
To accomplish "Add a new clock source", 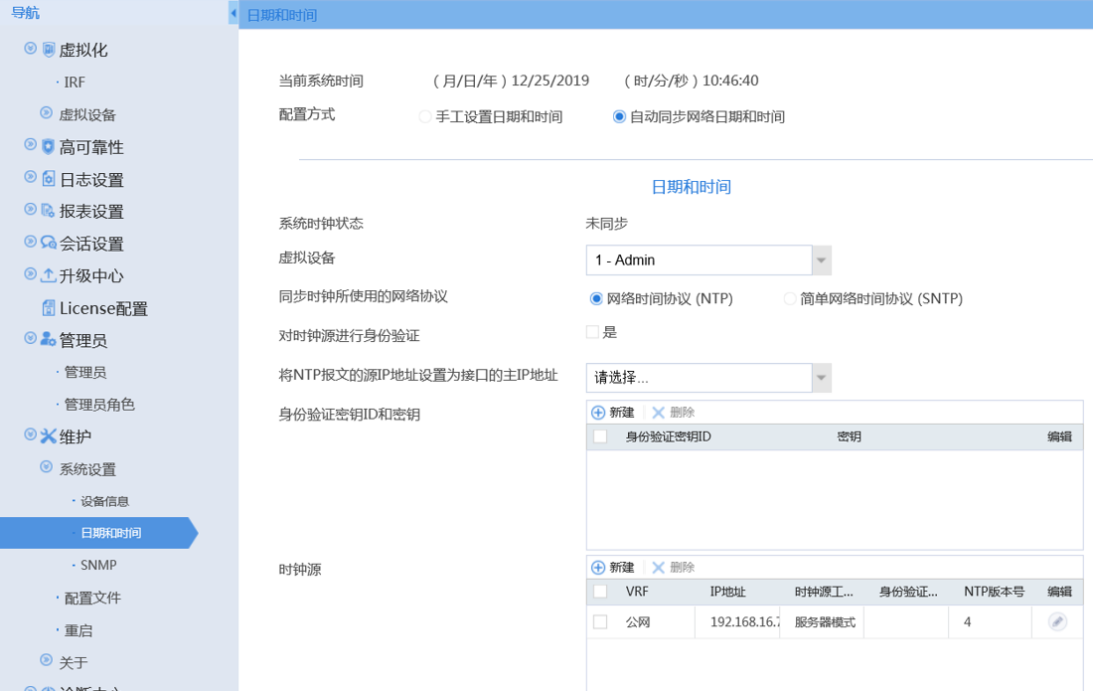I will coord(613,568).
